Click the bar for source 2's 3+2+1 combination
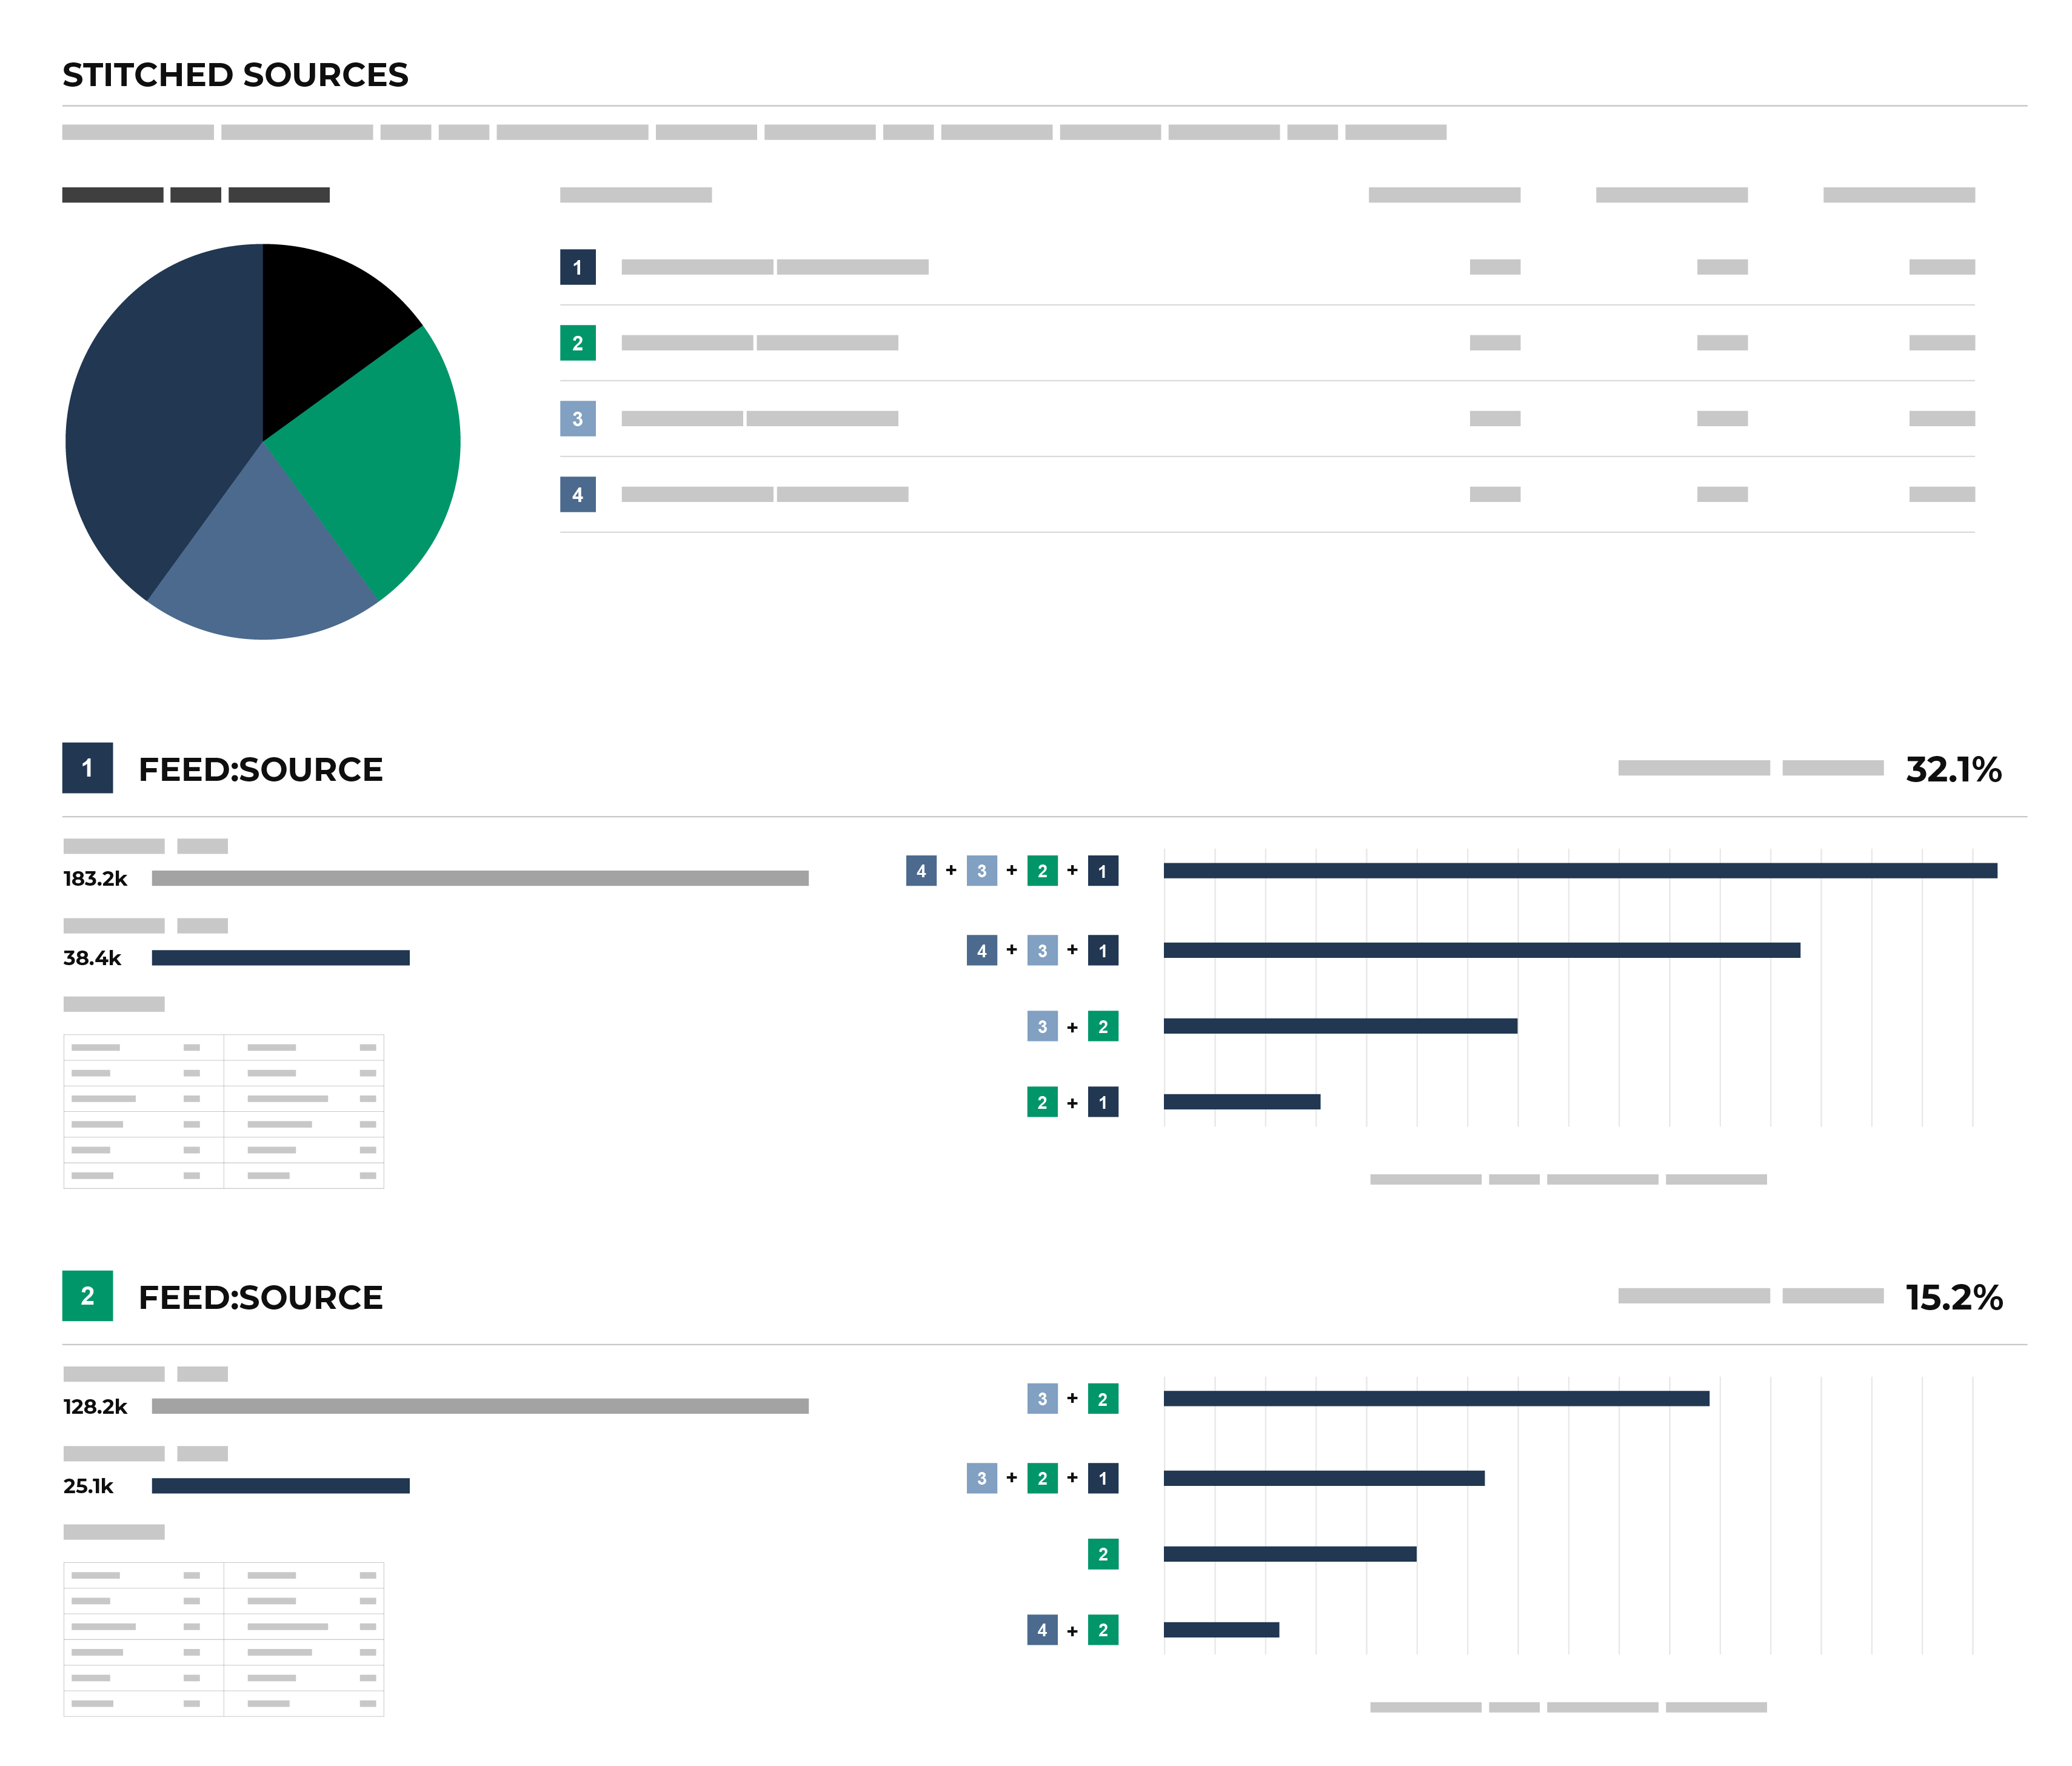Screen dimensions: 2072x1766 tap(1324, 1478)
